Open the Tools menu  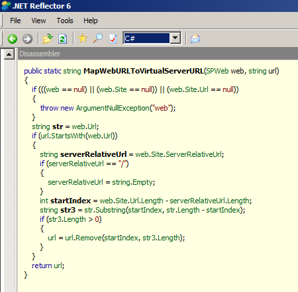[65, 21]
